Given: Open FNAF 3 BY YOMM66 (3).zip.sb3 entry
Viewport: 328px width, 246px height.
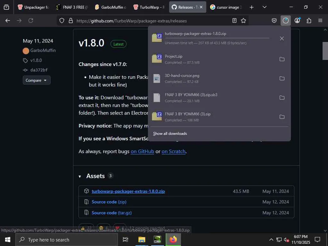Looking at the screenshot, I should [x=212, y=98].
